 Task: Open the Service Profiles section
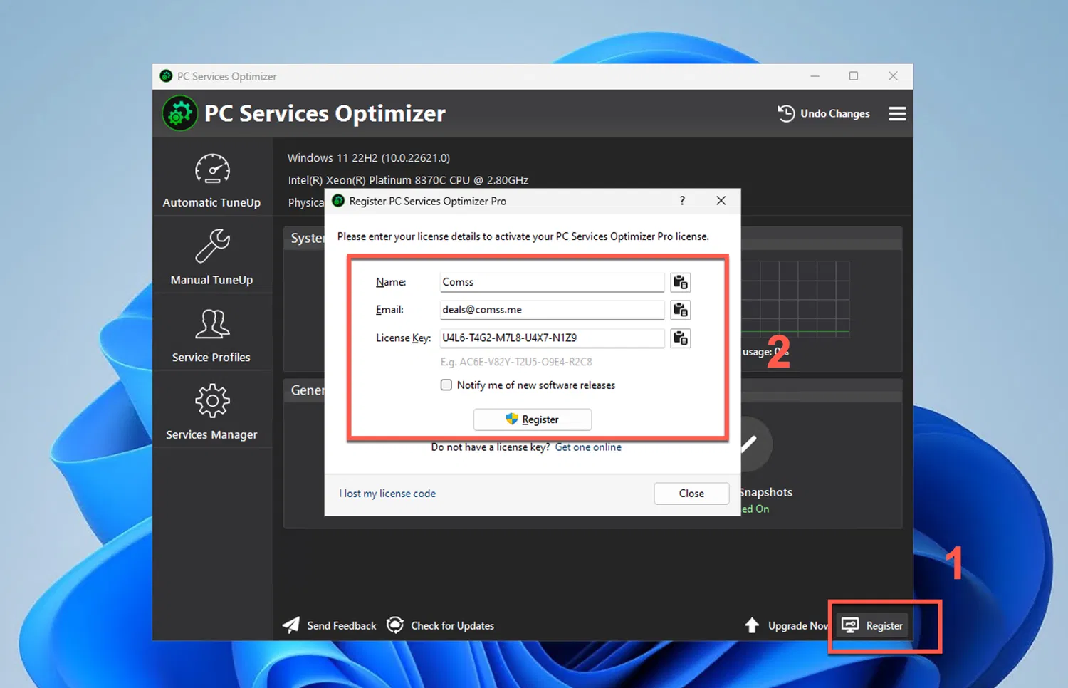[212, 335]
